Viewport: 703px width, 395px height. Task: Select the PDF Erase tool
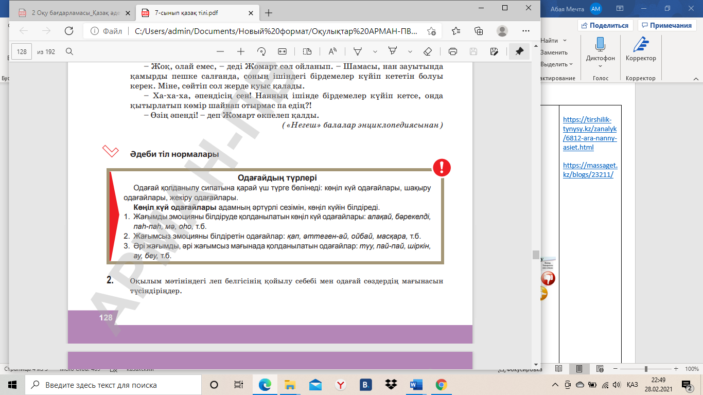point(427,51)
